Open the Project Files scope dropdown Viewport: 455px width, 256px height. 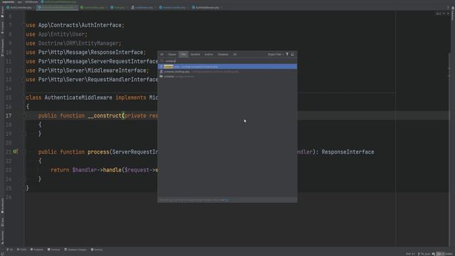point(275,54)
